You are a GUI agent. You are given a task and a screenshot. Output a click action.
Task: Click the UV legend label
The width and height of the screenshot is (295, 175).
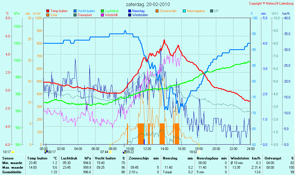pos(216,11)
